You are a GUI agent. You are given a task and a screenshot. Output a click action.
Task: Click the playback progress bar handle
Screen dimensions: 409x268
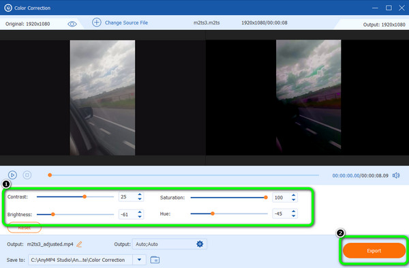50,175
